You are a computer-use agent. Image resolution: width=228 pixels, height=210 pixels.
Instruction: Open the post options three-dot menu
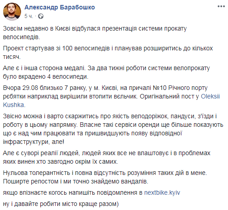[221, 6]
